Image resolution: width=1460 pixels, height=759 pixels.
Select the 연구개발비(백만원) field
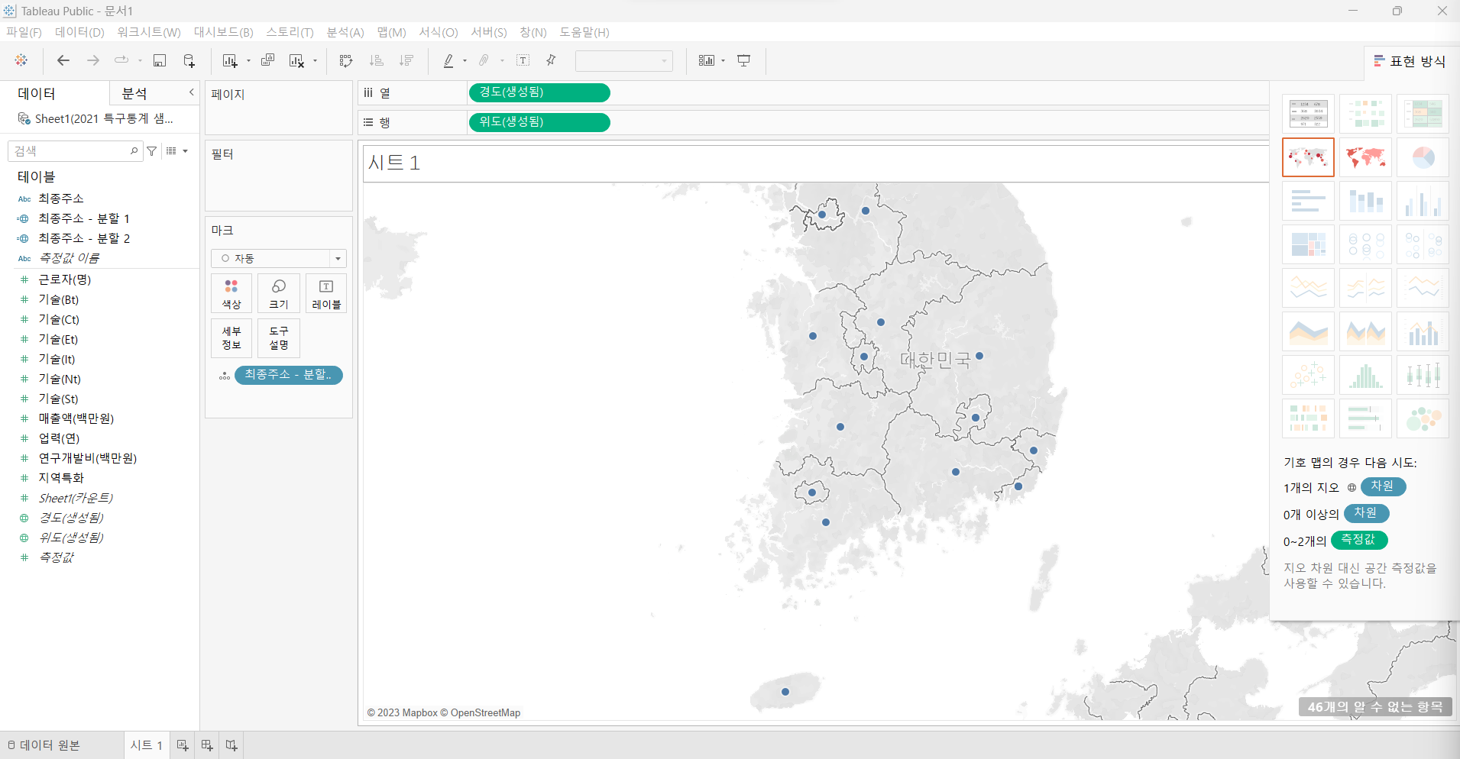(x=88, y=458)
